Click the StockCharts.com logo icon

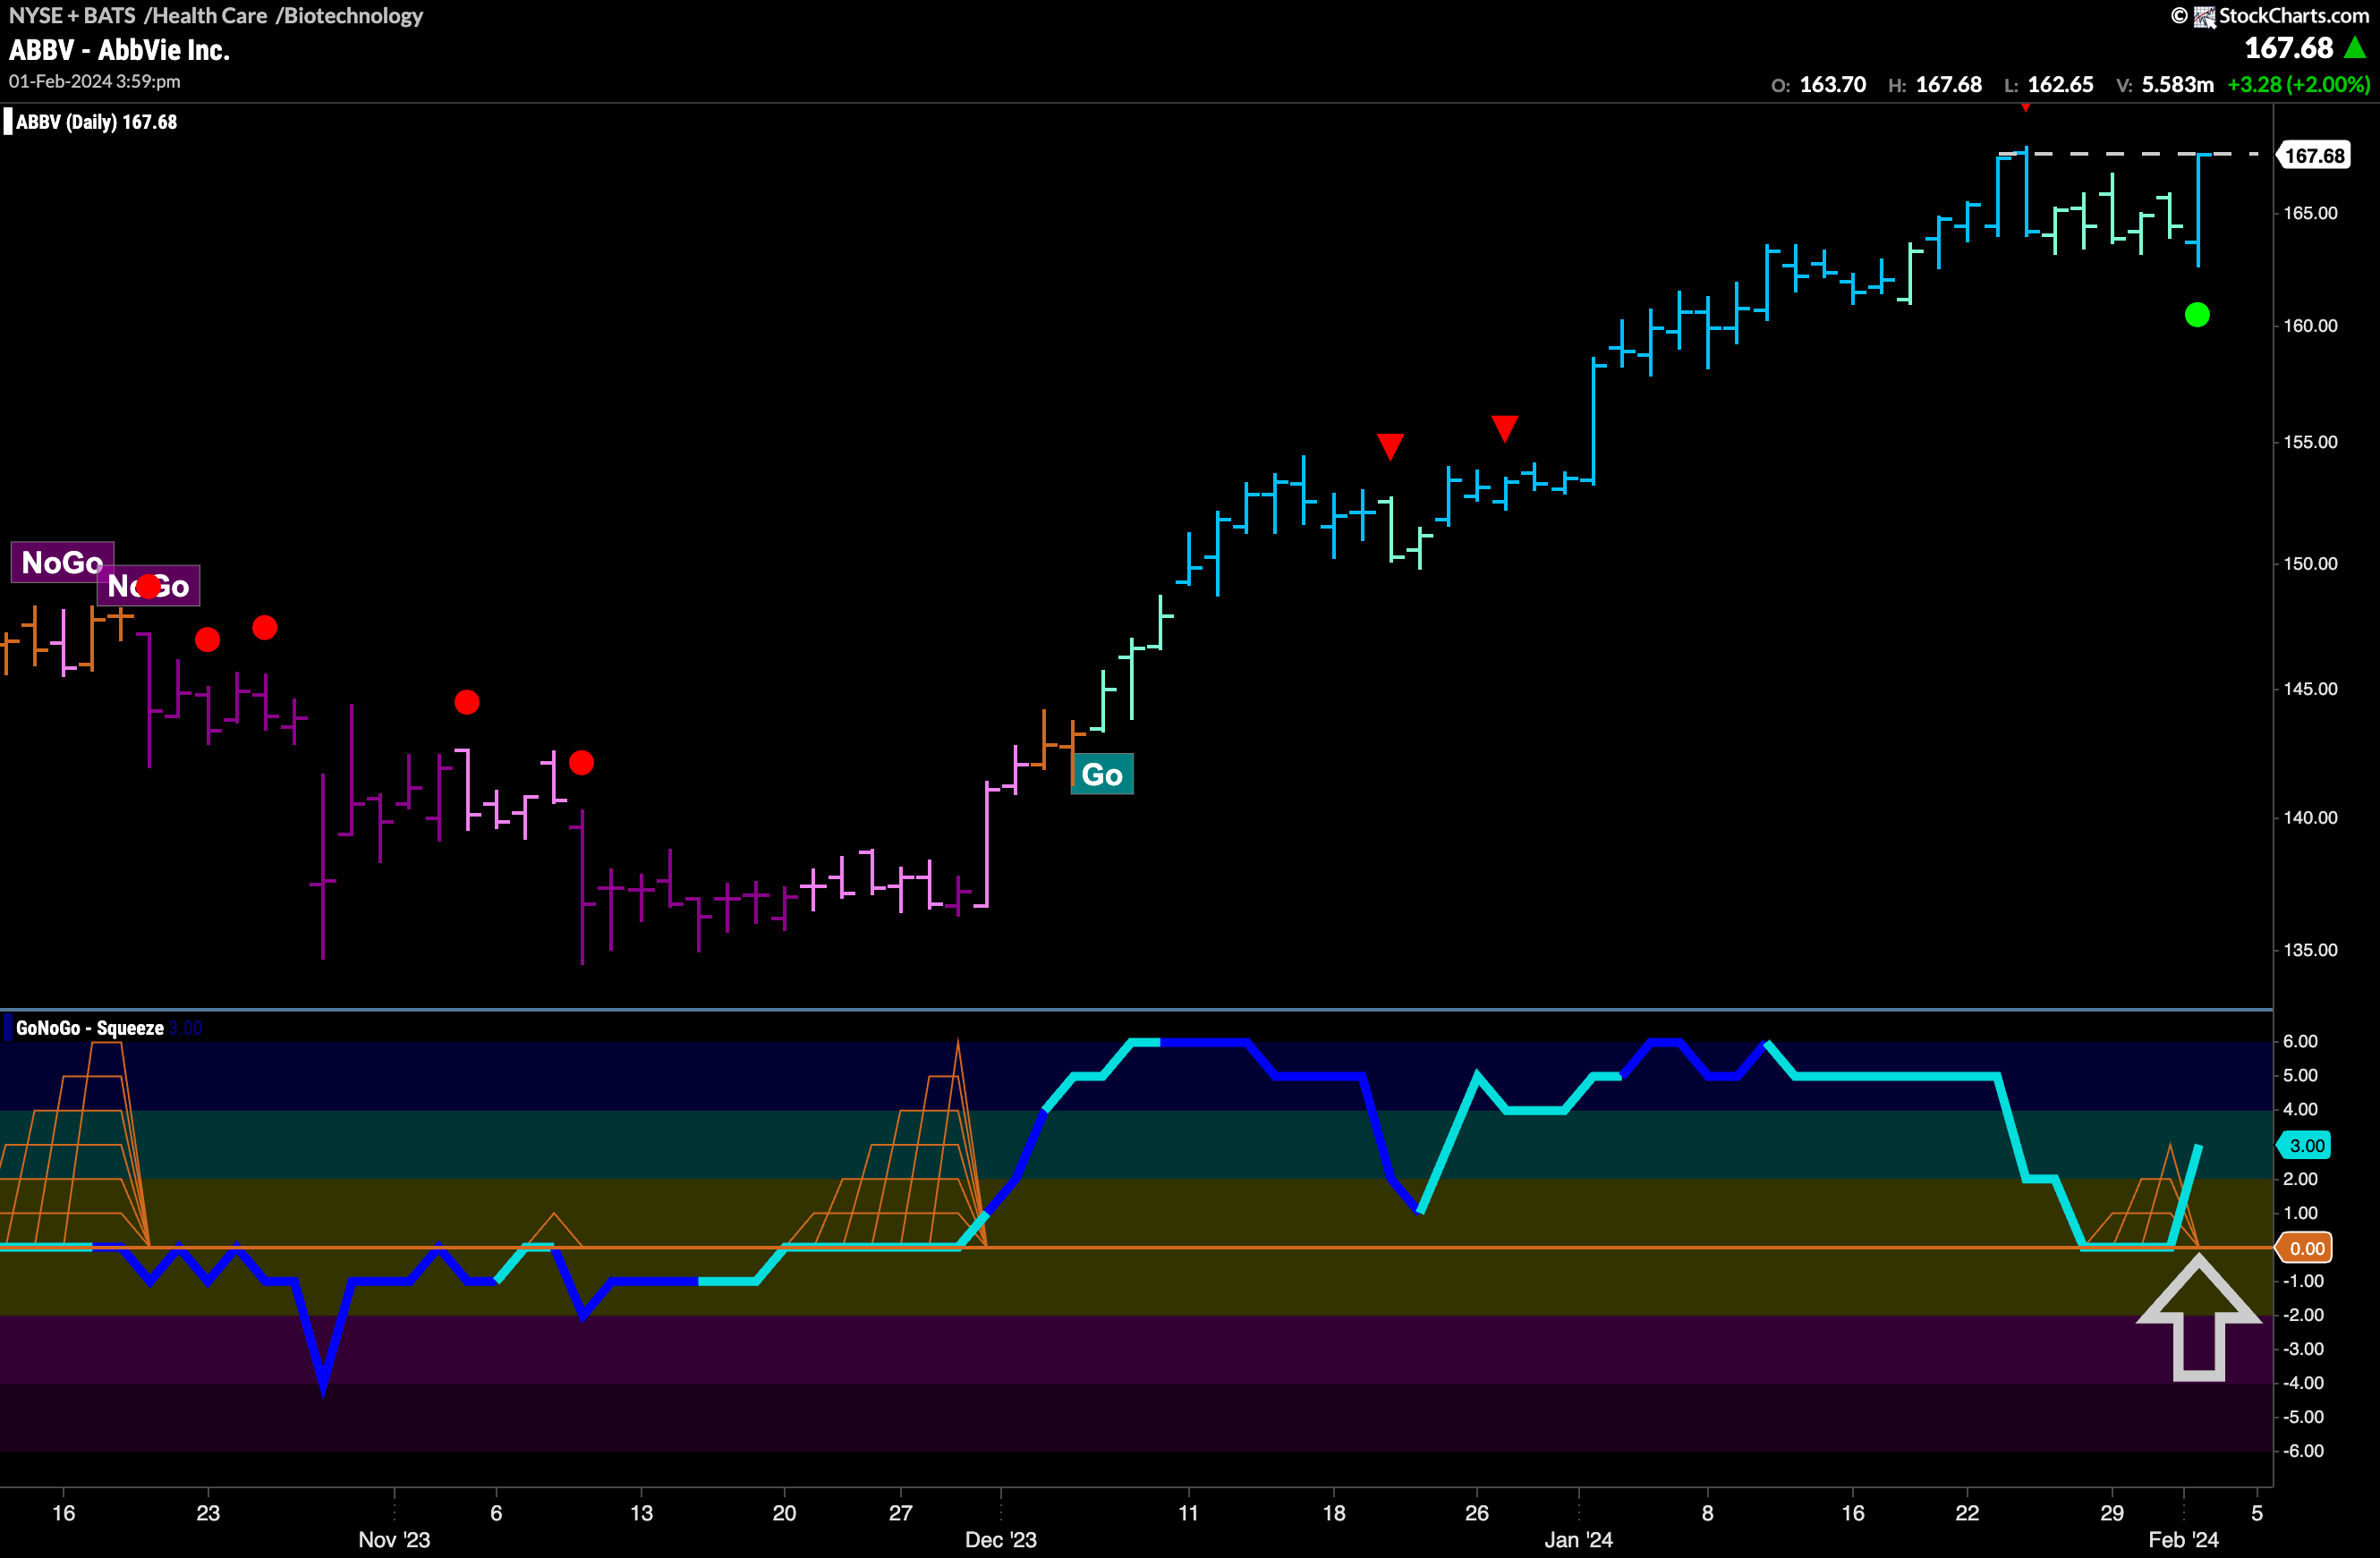click(x=2204, y=16)
